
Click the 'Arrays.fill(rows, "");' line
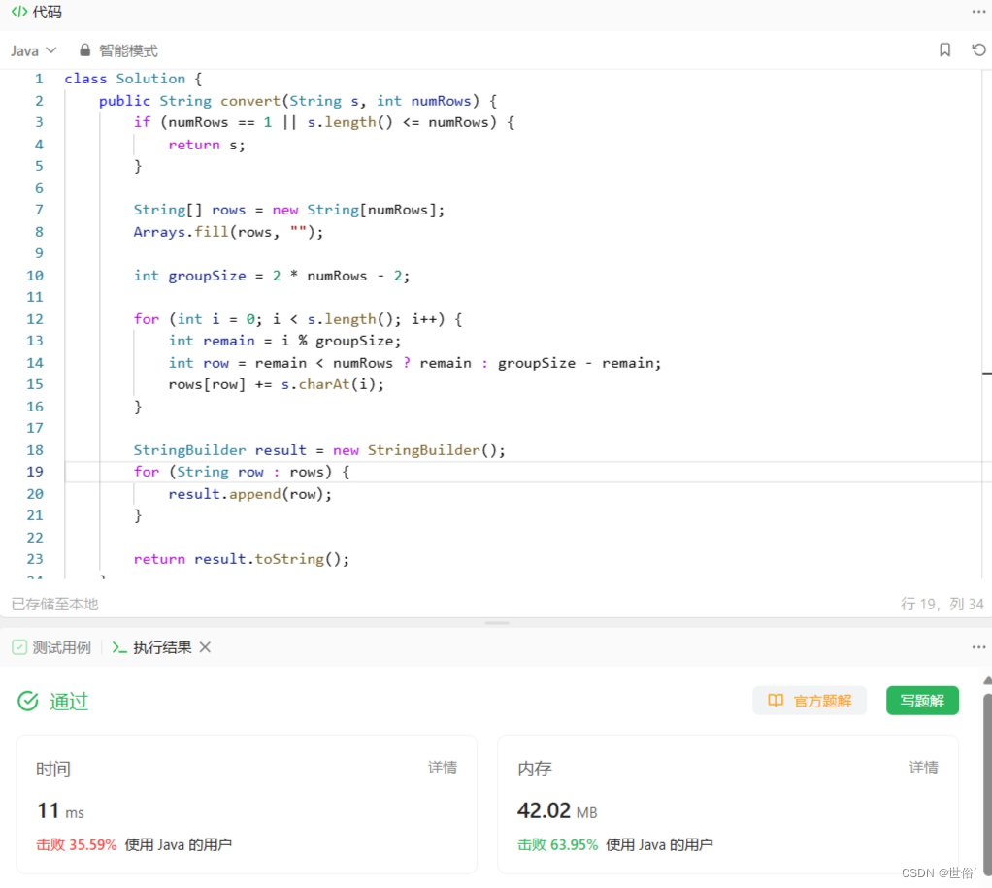(x=228, y=232)
